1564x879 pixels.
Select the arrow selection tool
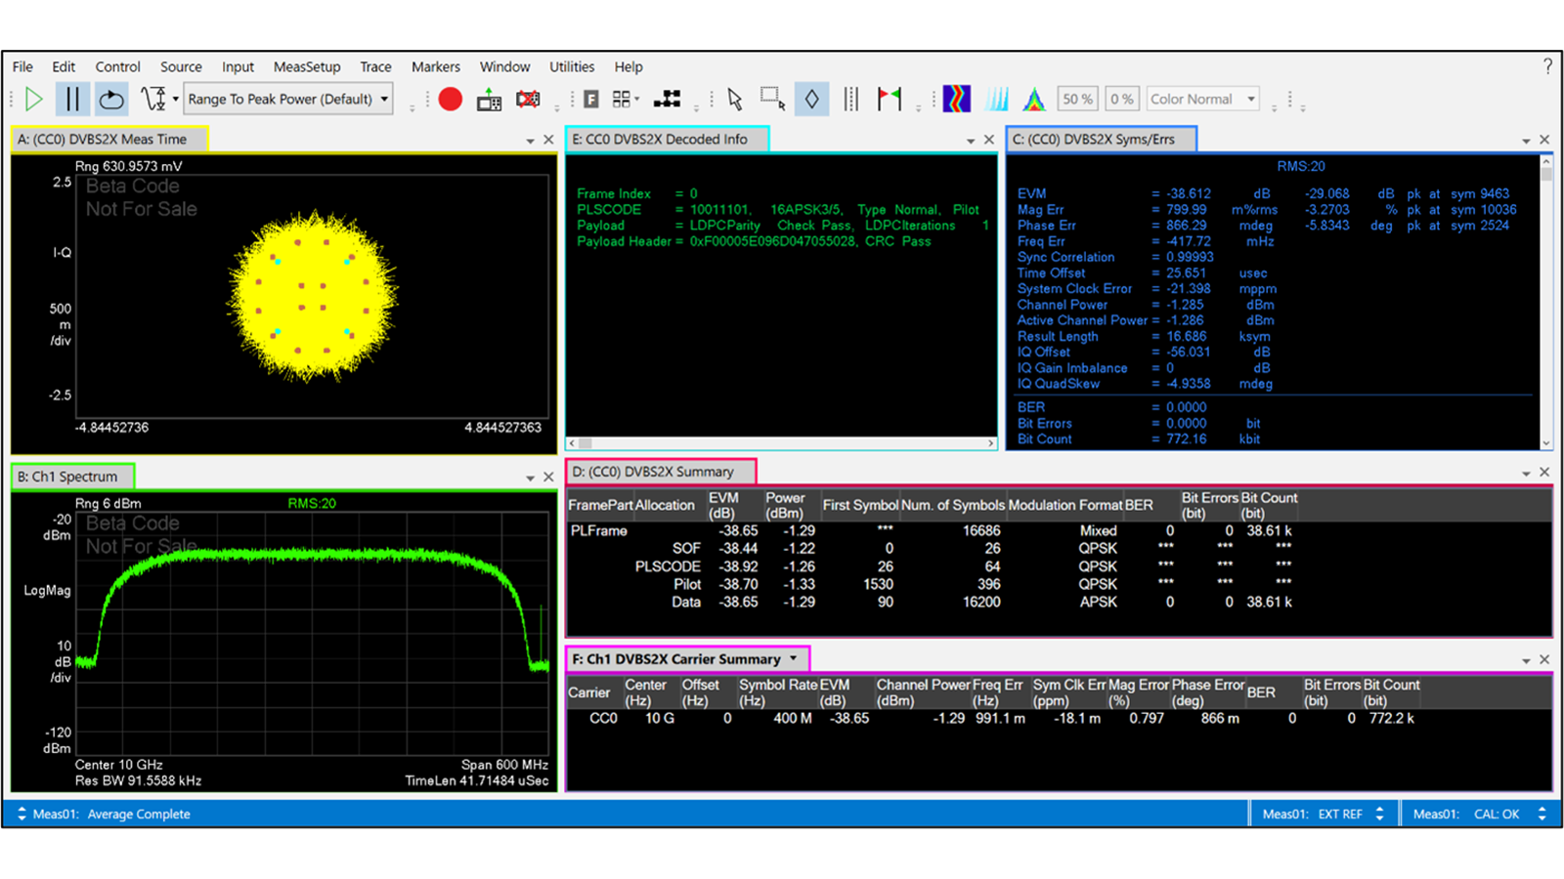click(x=735, y=98)
